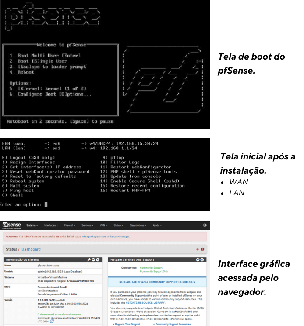Close Netgate Services And Support widget

coord(203,260)
